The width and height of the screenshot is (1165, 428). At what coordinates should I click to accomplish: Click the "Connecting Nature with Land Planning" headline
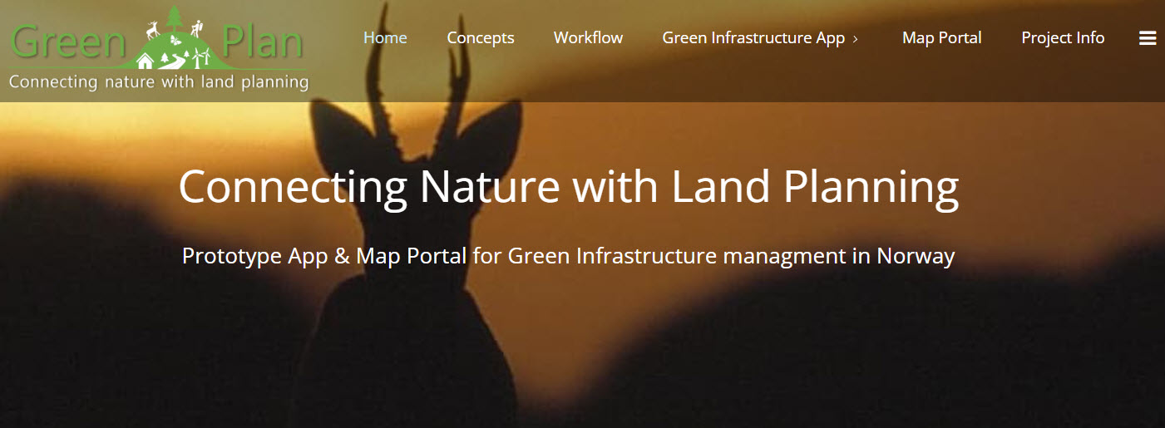568,187
